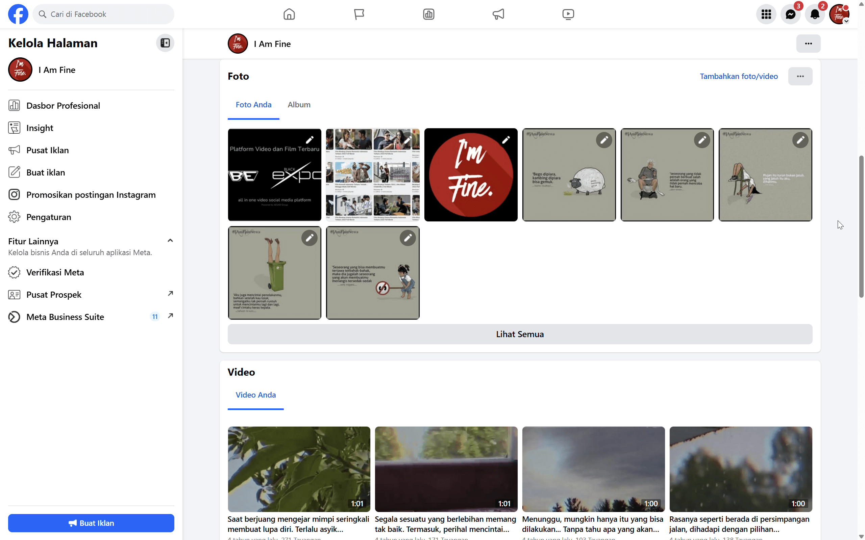This screenshot has height=540, width=865.
Task: Select the Video Anda tab
Action: tap(255, 395)
